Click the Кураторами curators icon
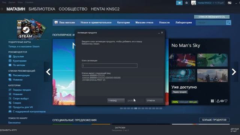This screenshot has width=240, height=135. pos(10,61)
